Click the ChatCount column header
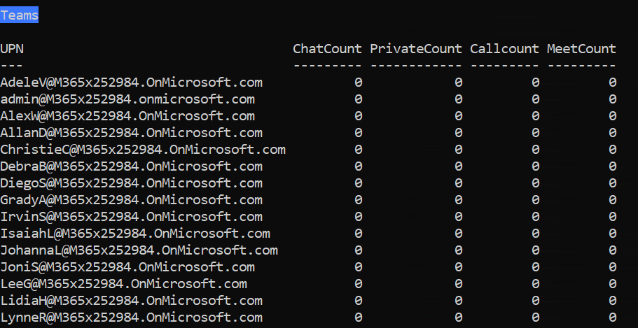The width and height of the screenshot is (638, 328). coord(327,49)
